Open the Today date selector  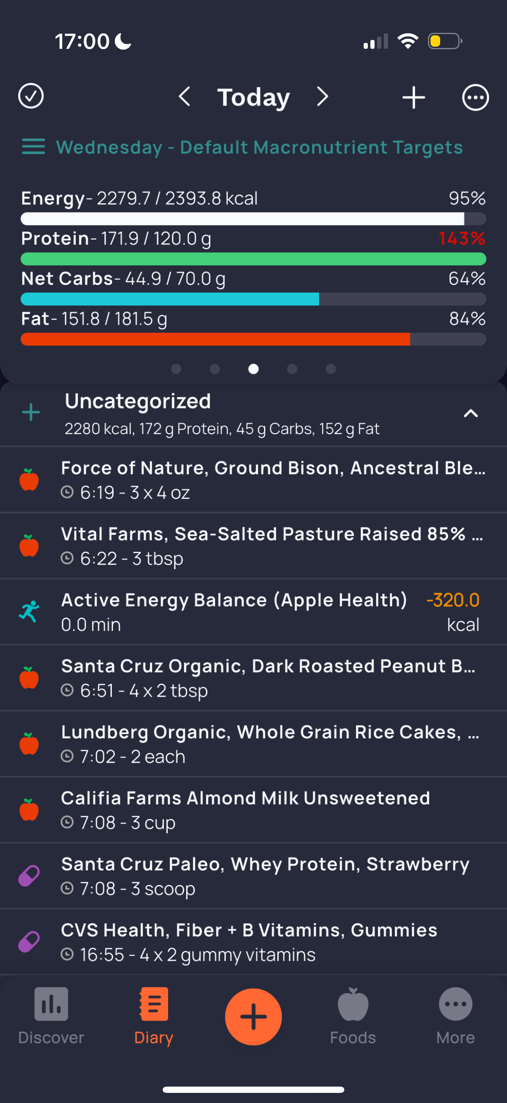(253, 97)
